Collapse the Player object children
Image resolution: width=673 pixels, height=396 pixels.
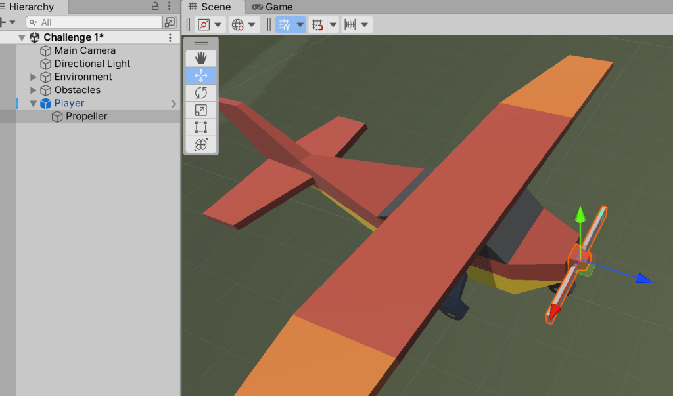click(x=34, y=103)
